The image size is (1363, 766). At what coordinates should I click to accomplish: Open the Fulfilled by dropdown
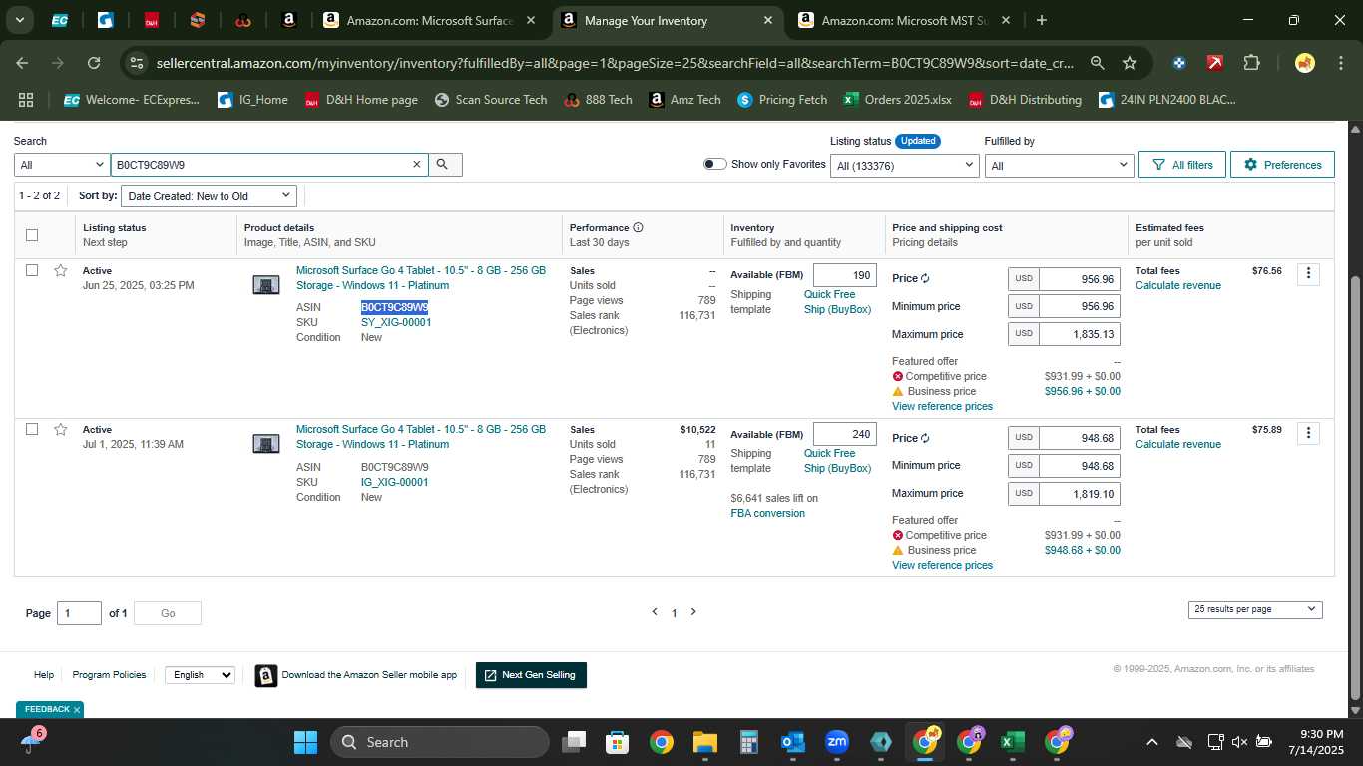(x=1059, y=166)
